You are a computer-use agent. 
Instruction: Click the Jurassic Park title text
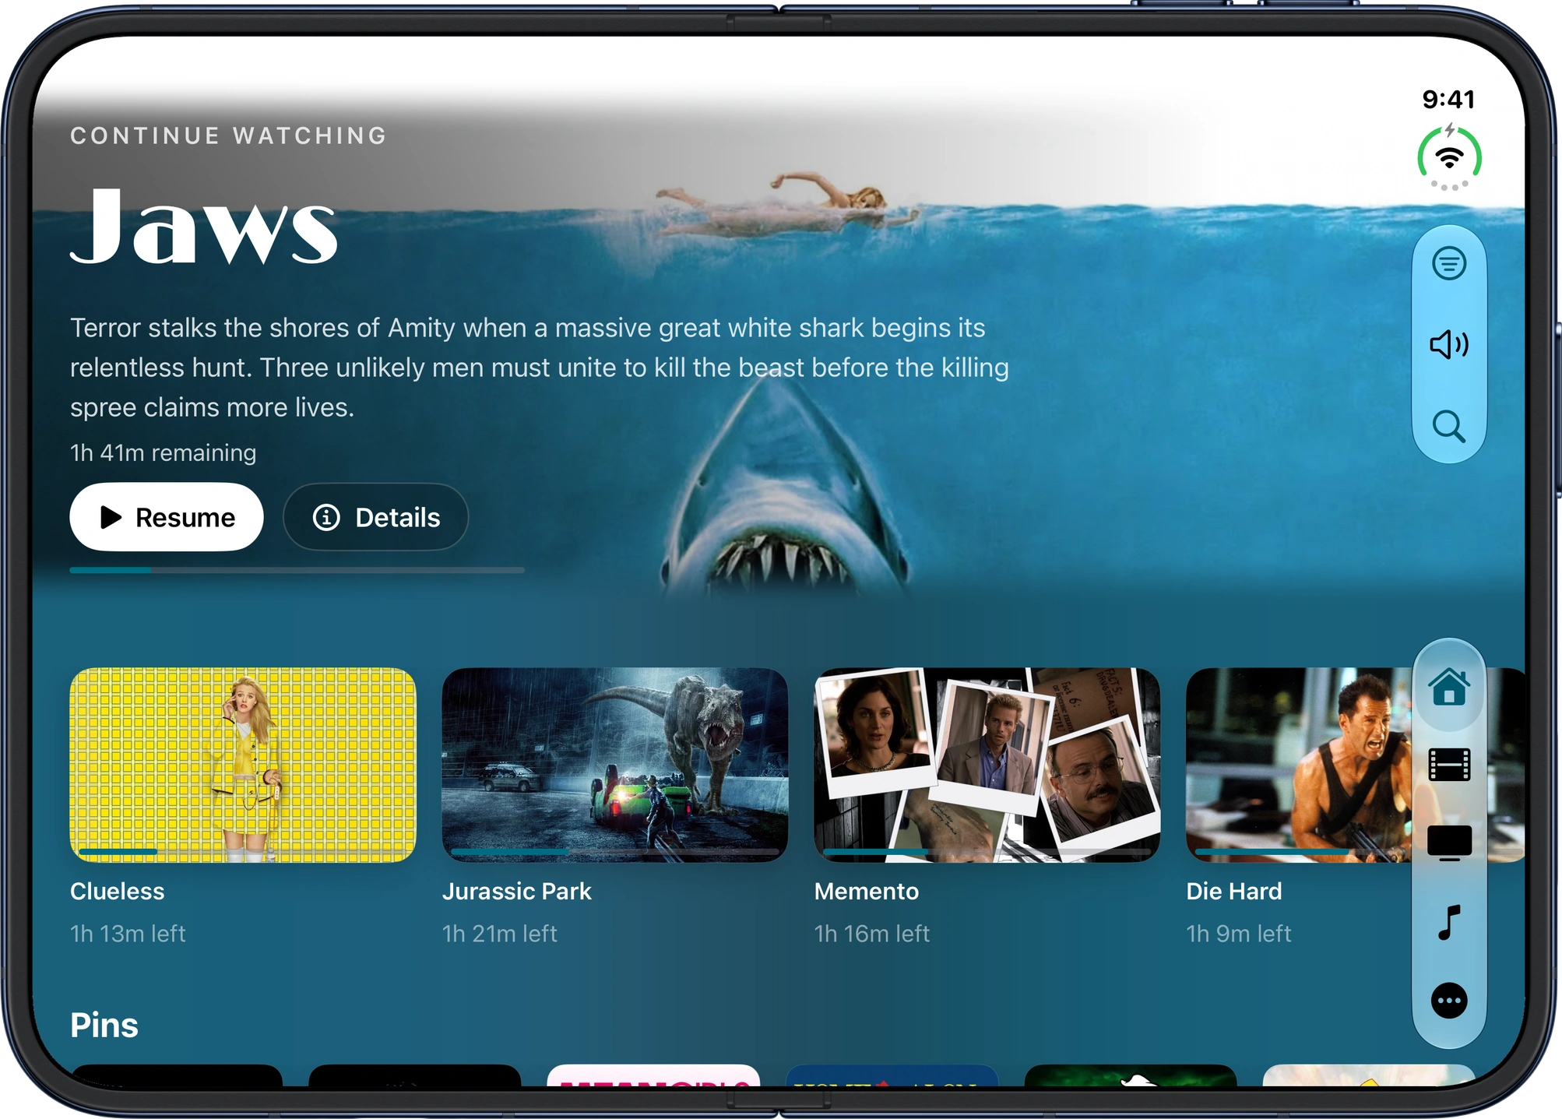[517, 892]
